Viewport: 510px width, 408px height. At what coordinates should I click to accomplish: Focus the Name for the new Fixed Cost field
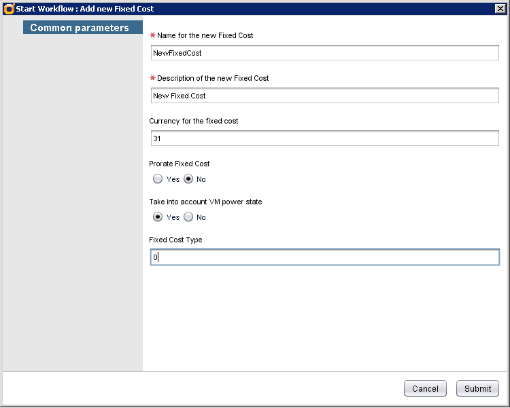coord(324,53)
